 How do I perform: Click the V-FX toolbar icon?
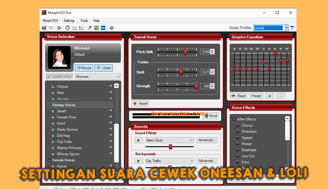click(96, 28)
